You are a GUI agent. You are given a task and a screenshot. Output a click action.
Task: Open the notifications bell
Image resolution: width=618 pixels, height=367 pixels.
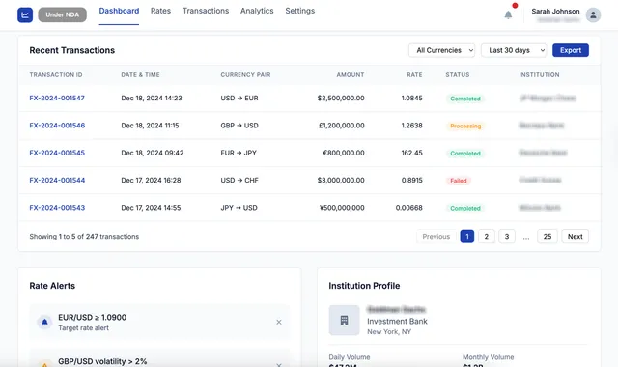click(508, 15)
